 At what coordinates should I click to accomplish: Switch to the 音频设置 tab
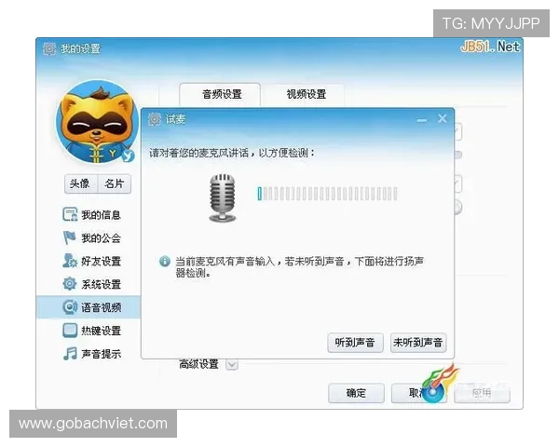[x=220, y=94]
